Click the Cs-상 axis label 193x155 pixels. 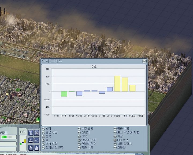(94, 116)
